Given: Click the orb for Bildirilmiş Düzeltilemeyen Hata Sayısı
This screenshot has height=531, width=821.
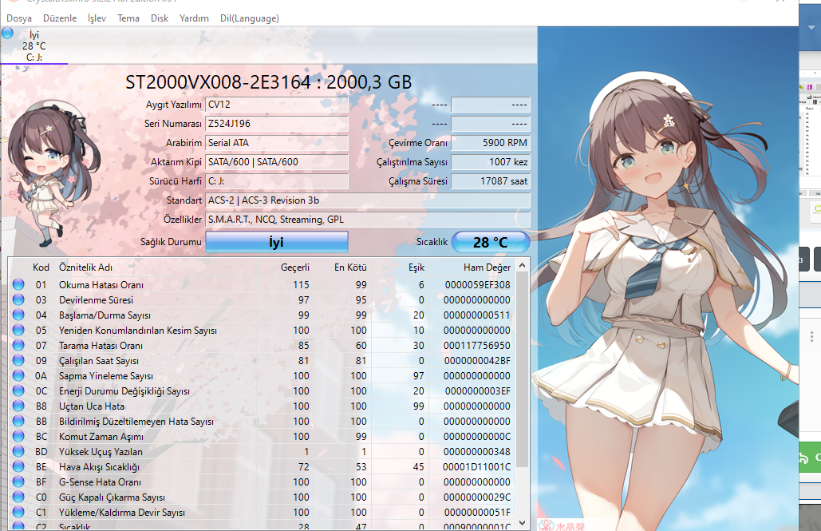Looking at the screenshot, I should (18, 422).
